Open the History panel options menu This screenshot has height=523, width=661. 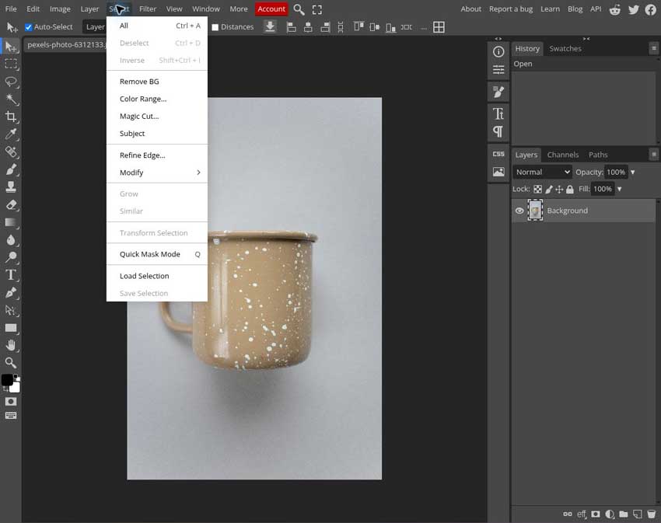pos(654,48)
